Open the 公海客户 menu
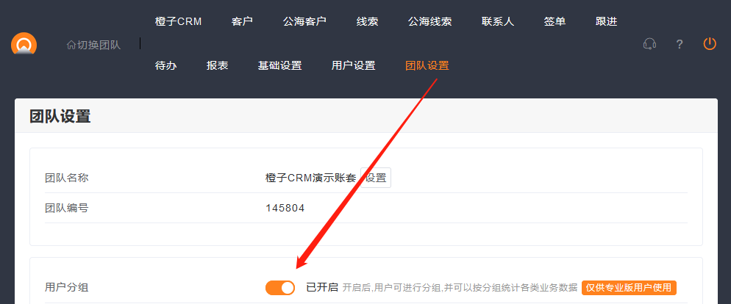The image size is (731, 304). tap(304, 21)
